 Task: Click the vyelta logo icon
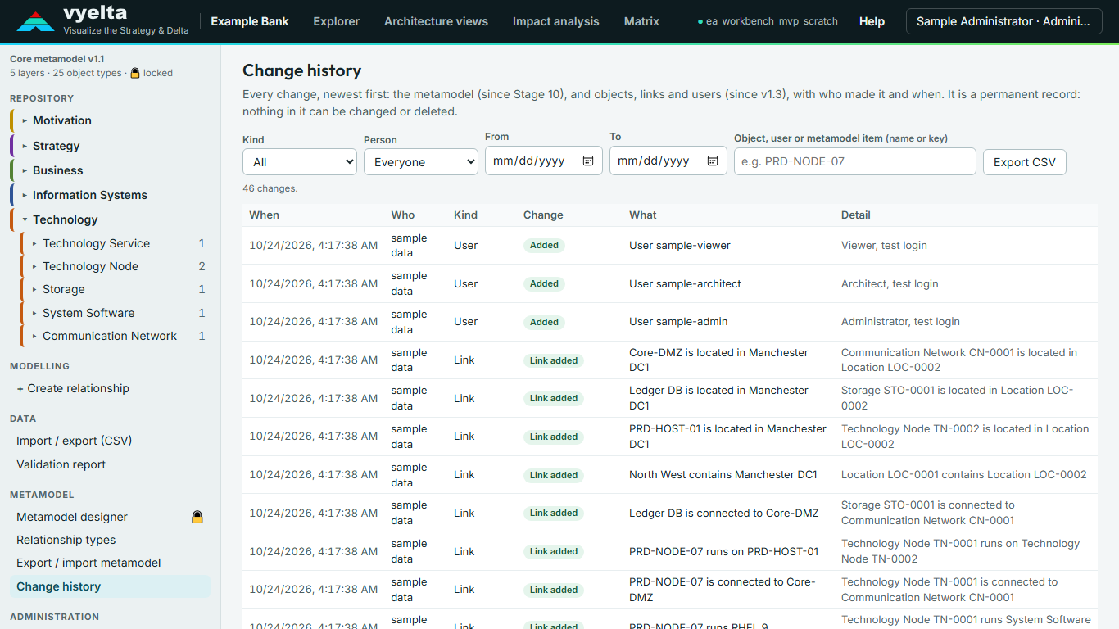coord(35,21)
